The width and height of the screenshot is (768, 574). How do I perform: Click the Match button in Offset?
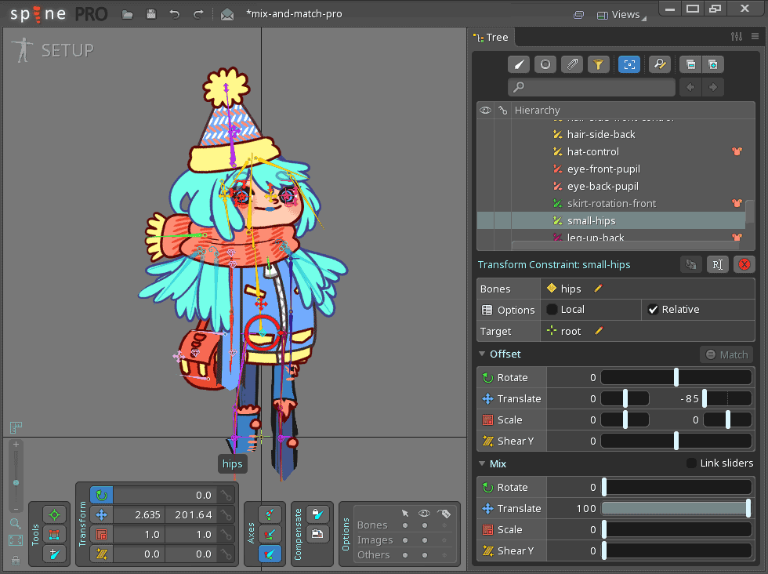(726, 354)
